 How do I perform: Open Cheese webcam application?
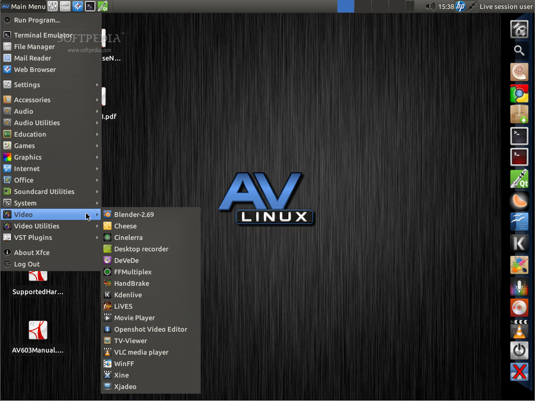coord(151,226)
